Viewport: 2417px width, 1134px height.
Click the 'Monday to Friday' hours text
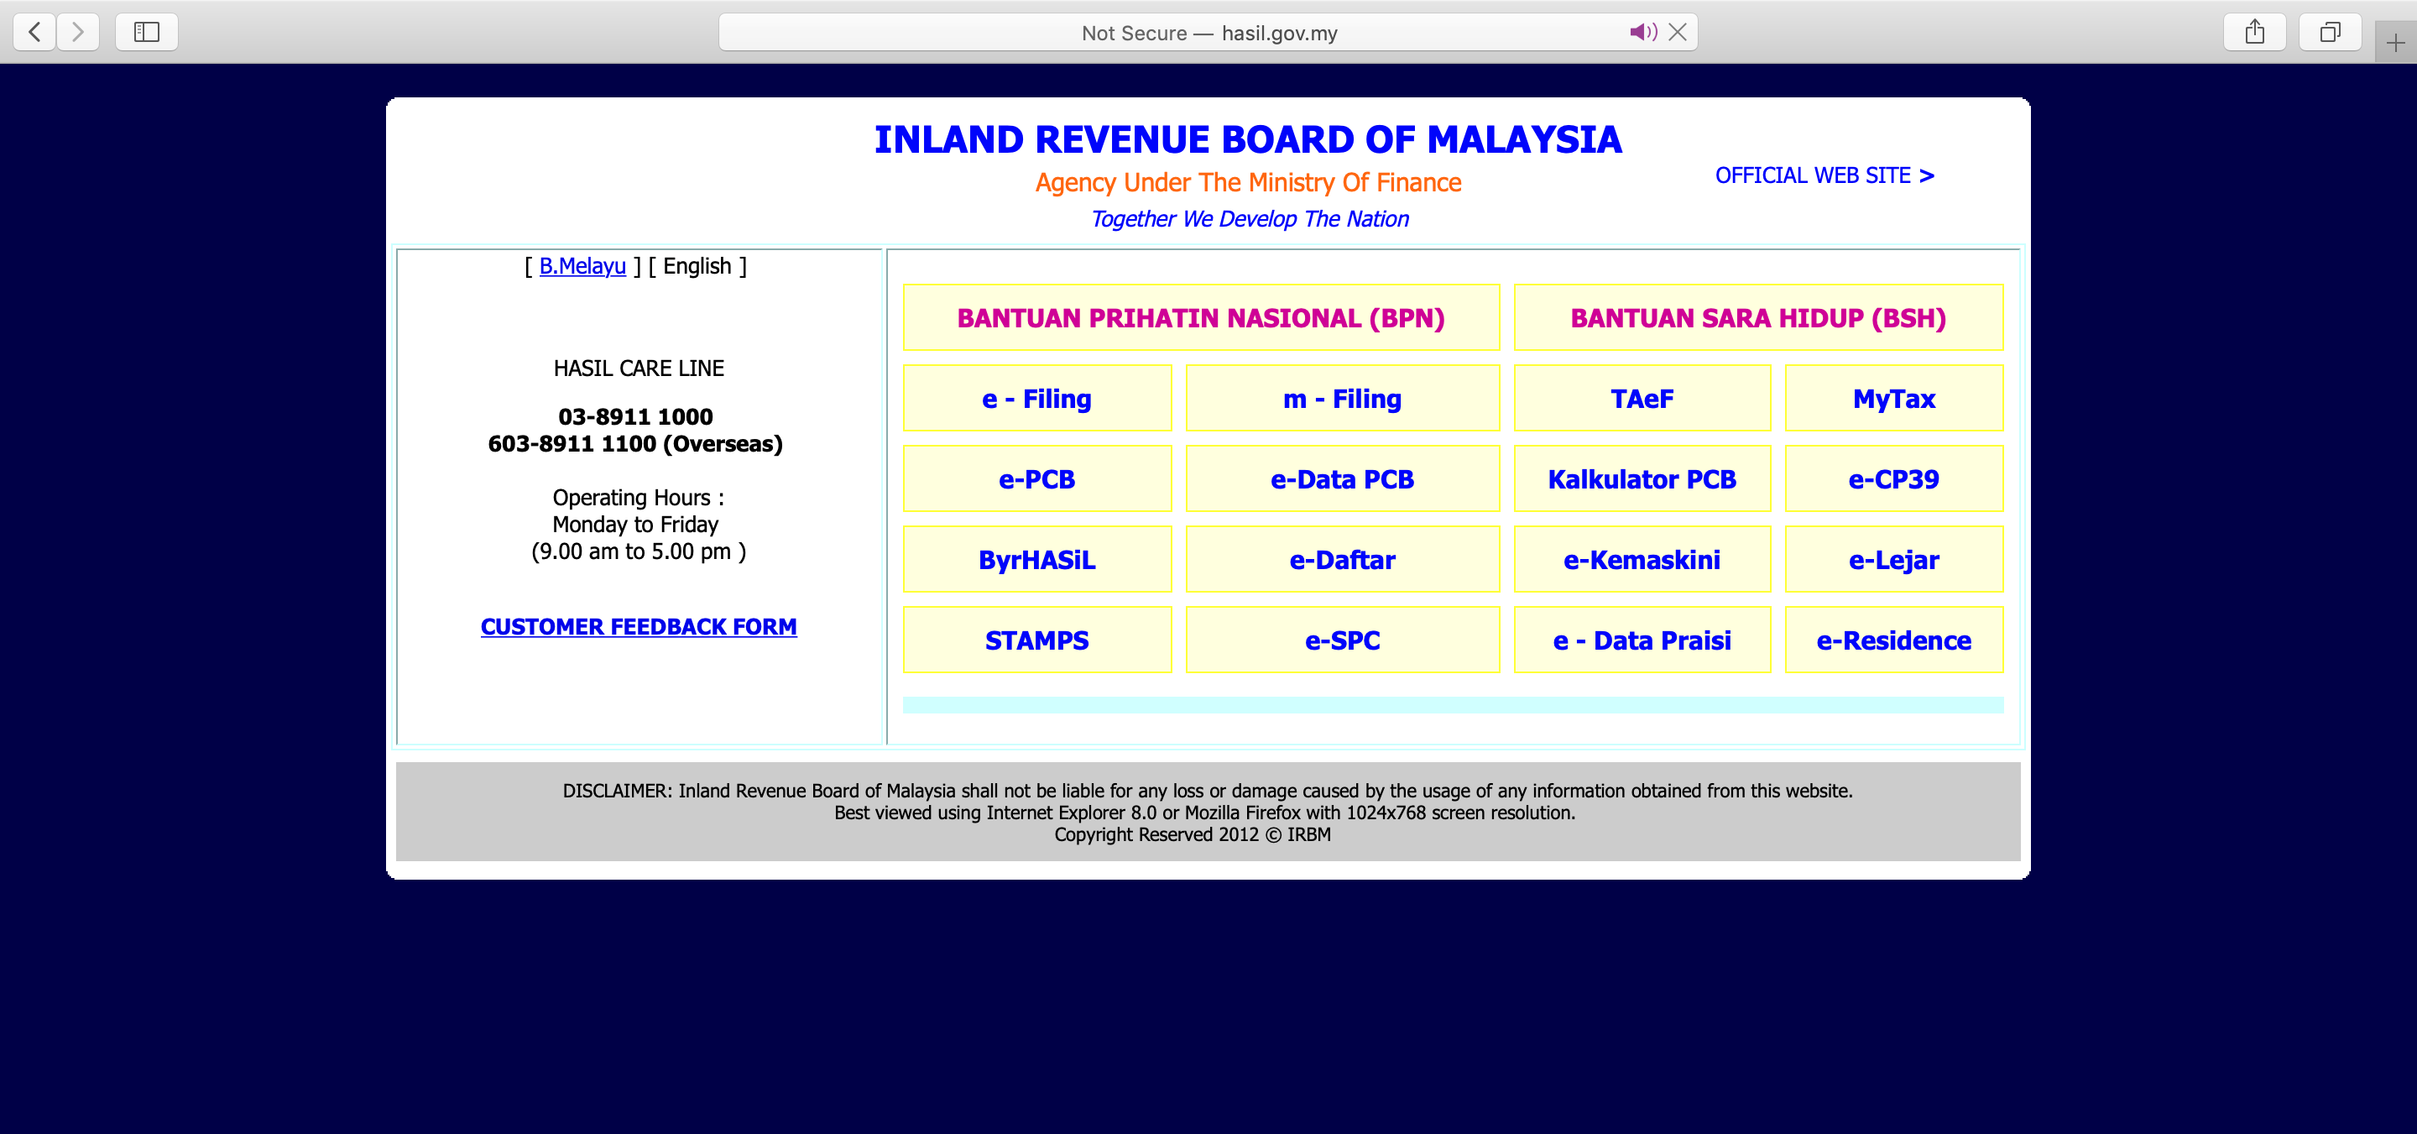635,524
